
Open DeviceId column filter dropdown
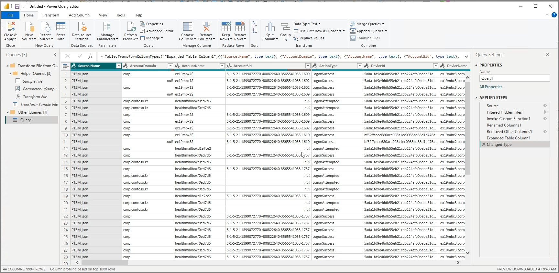pos(436,66)
